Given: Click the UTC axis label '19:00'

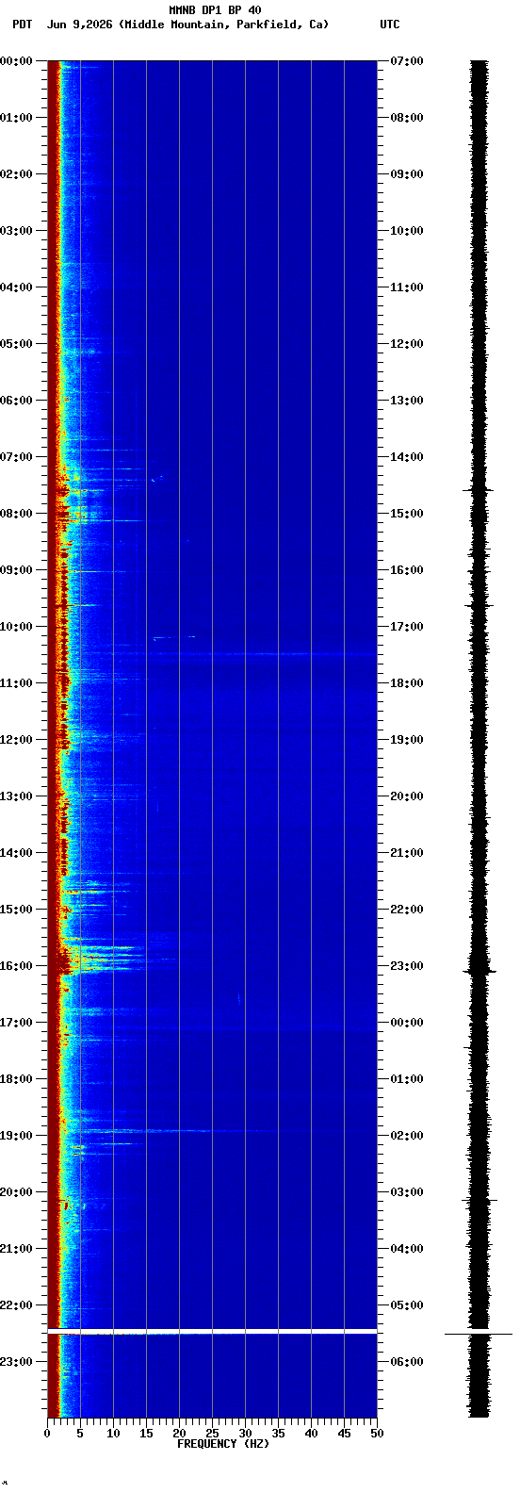Looking at the screenshot, I should click(x=407, y=740).
